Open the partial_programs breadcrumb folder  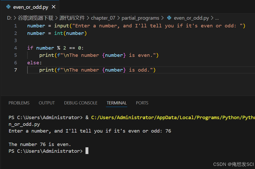[x=140, y=18]
